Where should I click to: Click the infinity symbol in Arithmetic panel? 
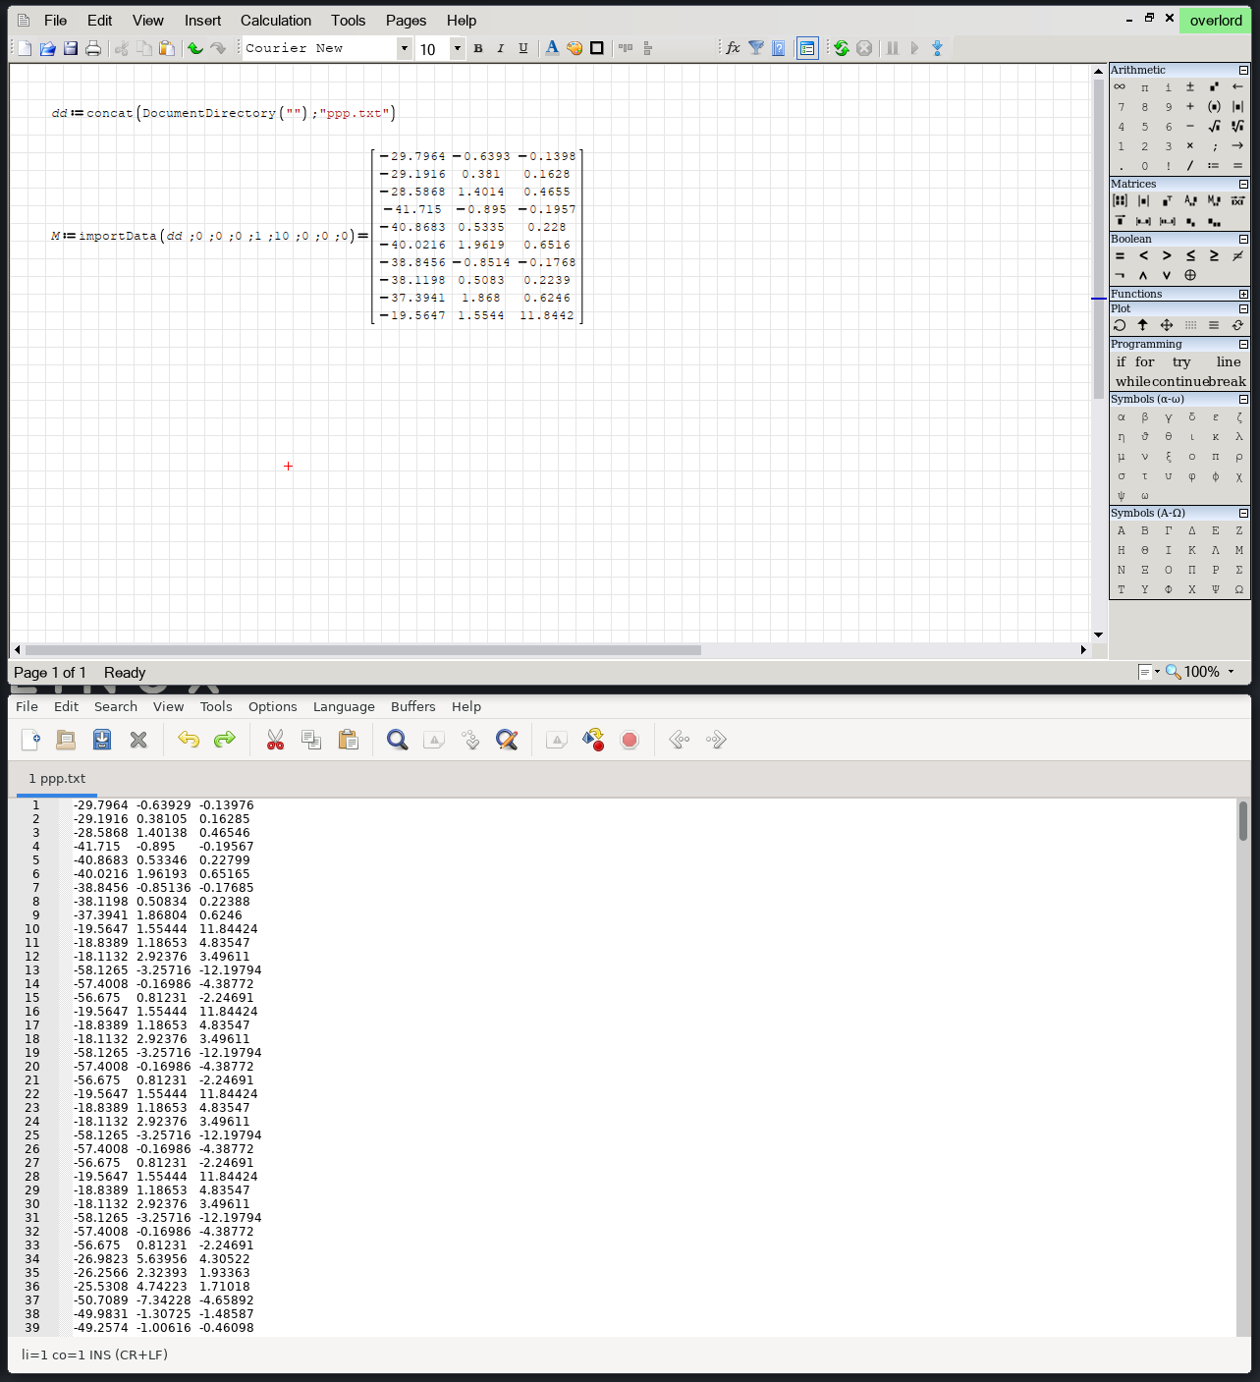pyautogui.click(x=1120, y=87)
